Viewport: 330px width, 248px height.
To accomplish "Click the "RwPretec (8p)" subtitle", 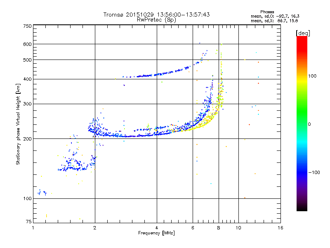I will pos(156,20).
